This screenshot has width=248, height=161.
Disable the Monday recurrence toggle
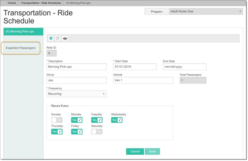[77, 120]
